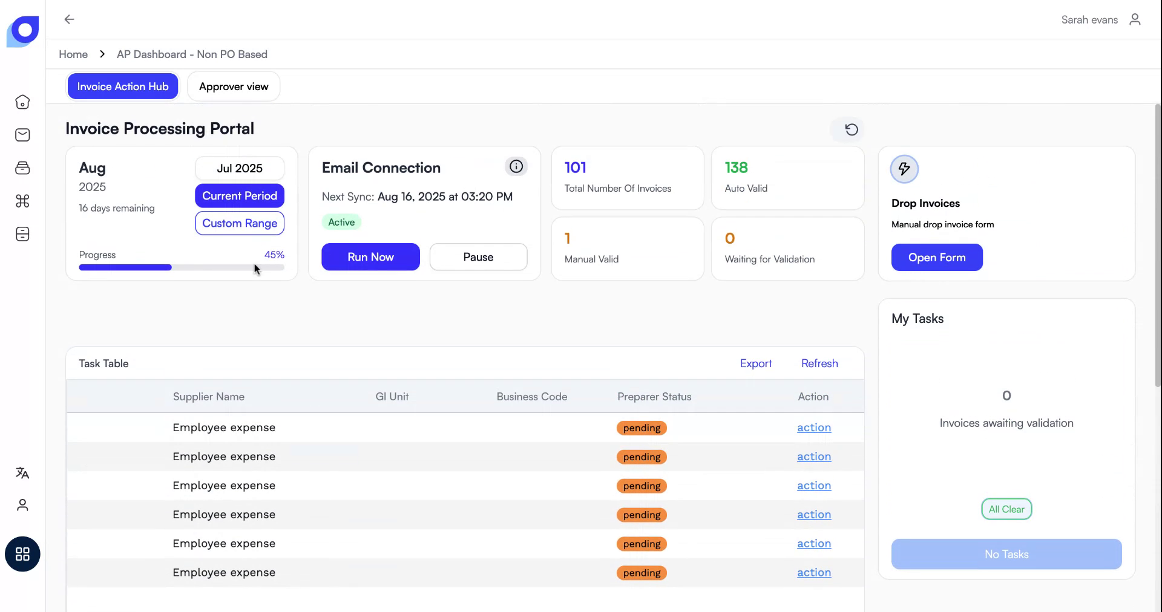This screenshot has width=1162, height=612.
Task: Click the archive drawer icon in sidebar
Action: (x=22, y=168)
